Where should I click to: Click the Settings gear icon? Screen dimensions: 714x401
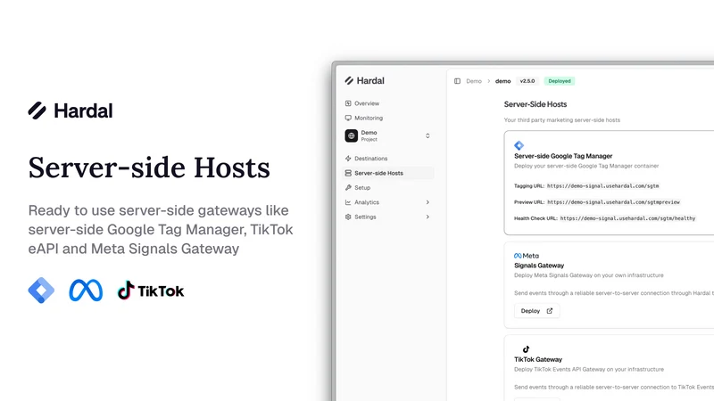point(348,217)
